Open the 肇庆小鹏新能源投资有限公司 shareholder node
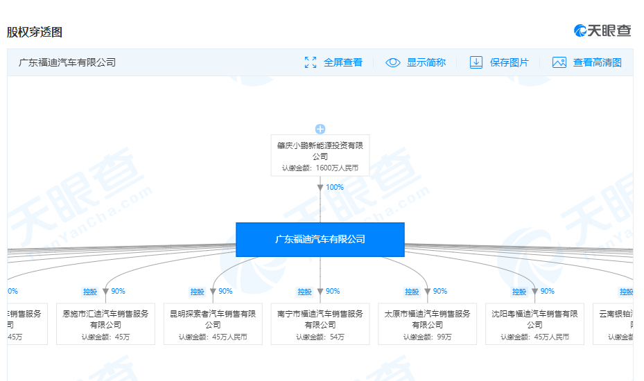 point(320,155)
